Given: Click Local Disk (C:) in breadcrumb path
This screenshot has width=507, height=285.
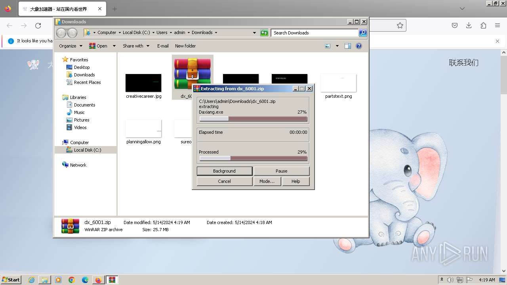Looking at the screenshot, I should (136, 33).
